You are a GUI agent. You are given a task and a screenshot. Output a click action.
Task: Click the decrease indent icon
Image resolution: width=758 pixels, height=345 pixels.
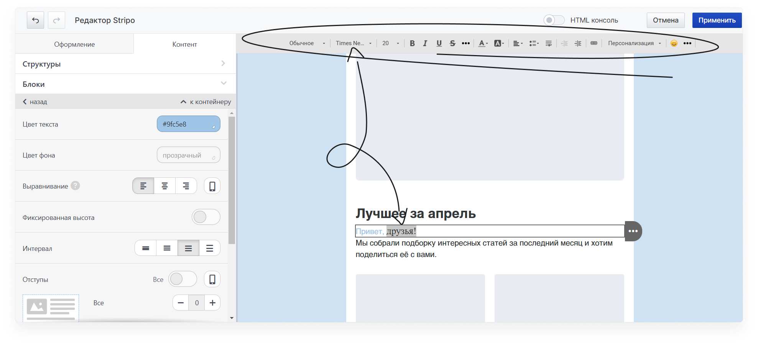564,43
